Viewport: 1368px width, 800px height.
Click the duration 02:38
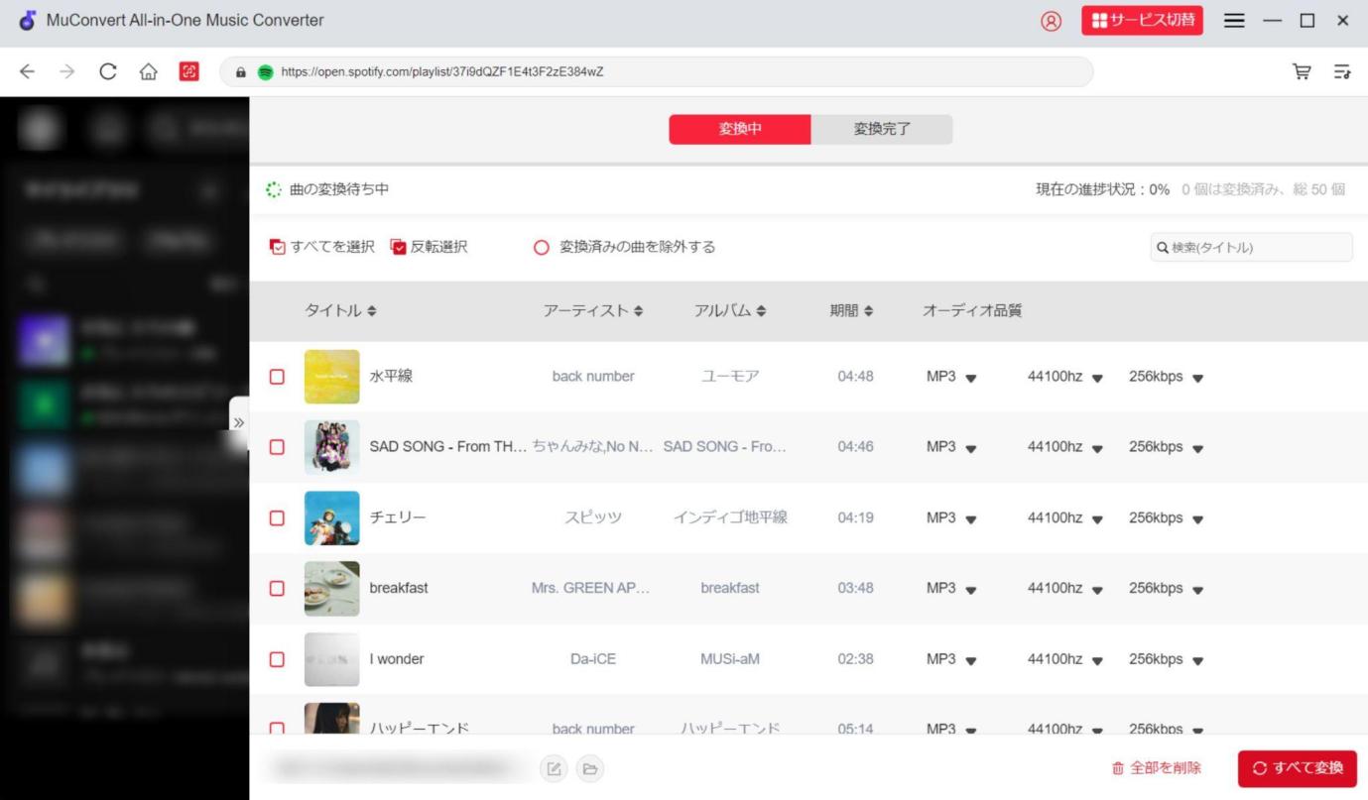coord(855,659)
